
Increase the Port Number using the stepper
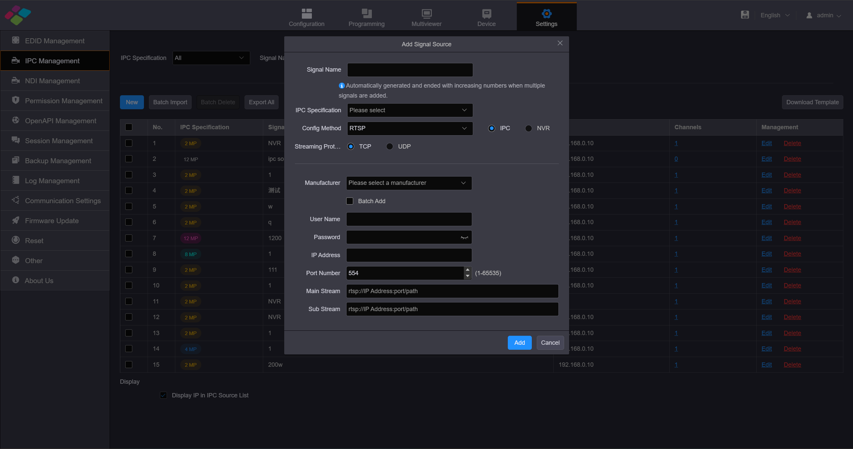pyautogui.click(x=467, y=270)
